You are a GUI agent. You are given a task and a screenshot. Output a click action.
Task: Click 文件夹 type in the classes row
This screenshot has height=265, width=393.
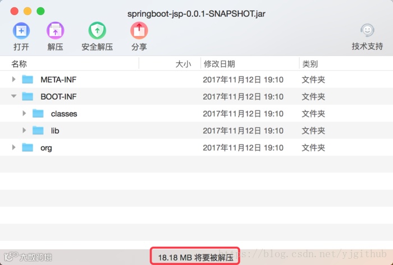click(313, 114)
